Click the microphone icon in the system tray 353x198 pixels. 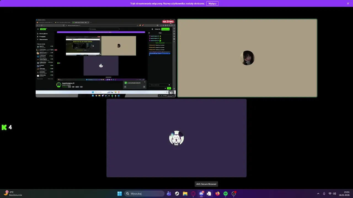click(324, 194)
